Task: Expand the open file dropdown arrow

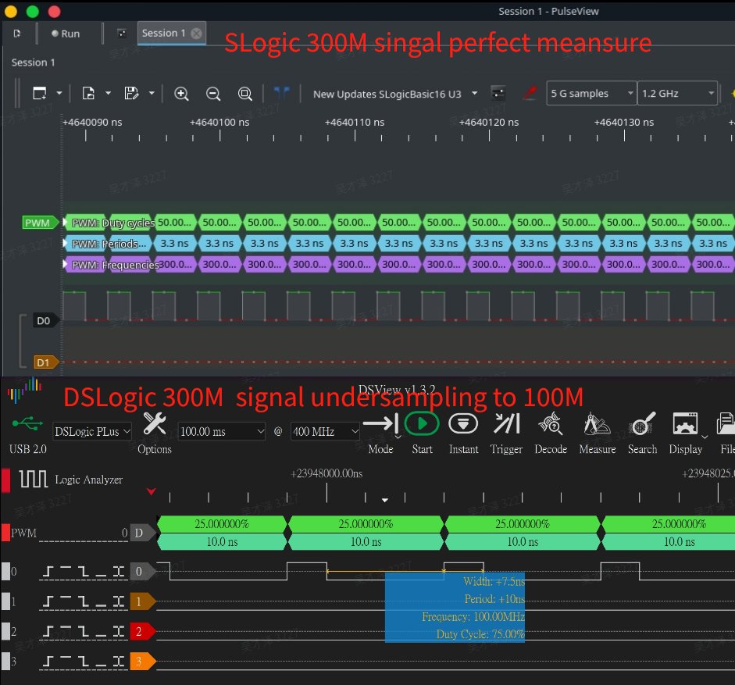Action: (x=109, y=93)
